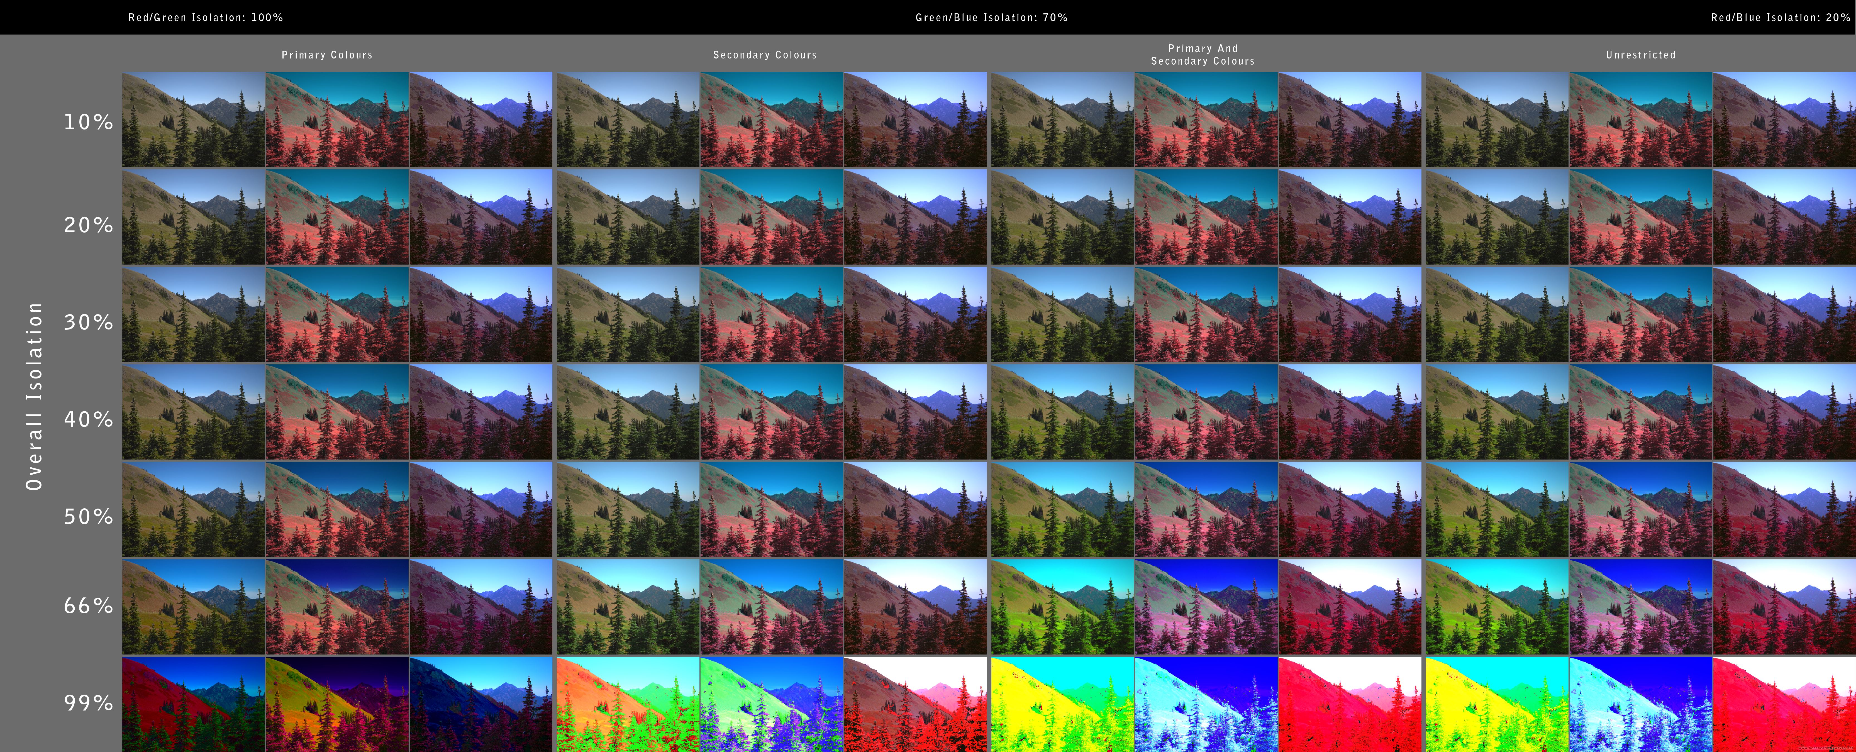The height and width of the screenshot is (752, 1856).
Task: Click the 'Green/Blue Isolation: 70%' header text
Action: point(991,17)
